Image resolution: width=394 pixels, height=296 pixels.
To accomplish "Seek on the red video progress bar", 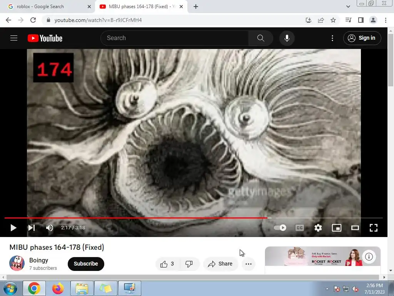I will (194, 218).
